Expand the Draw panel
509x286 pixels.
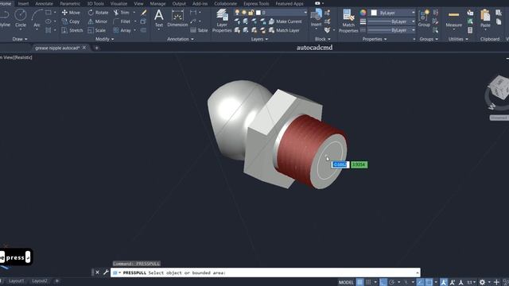[20, 39]
